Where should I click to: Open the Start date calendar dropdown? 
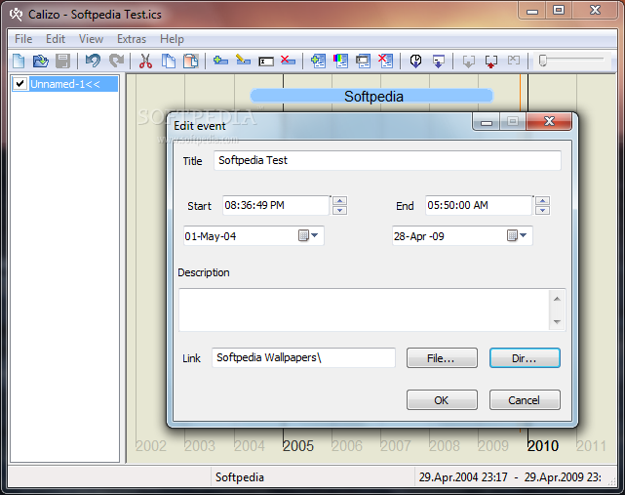point(308,235)
